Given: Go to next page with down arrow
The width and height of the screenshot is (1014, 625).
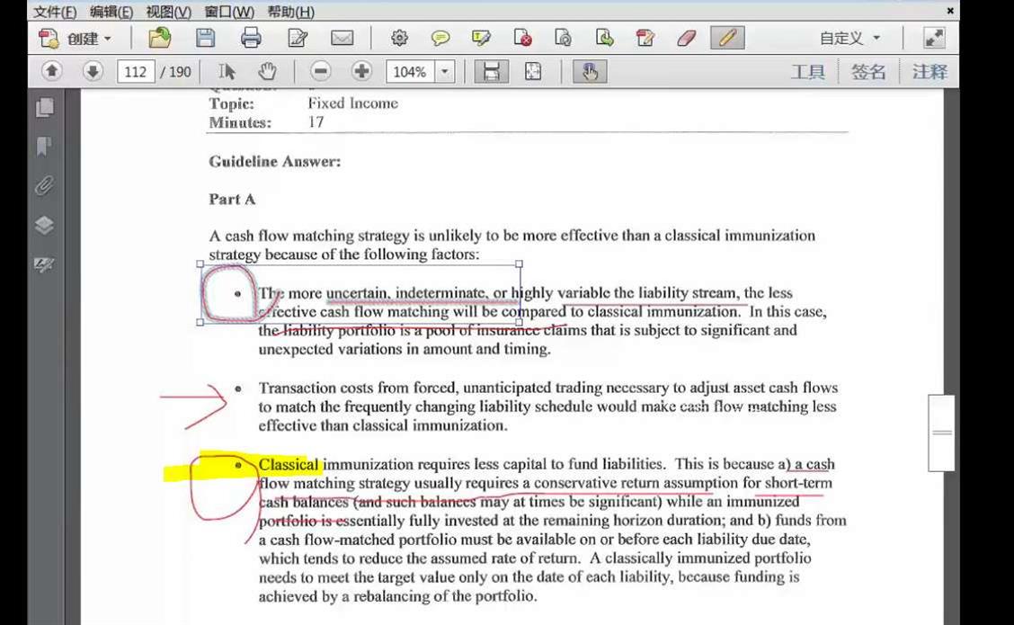Looking at the screenshot, I should 93,70.
